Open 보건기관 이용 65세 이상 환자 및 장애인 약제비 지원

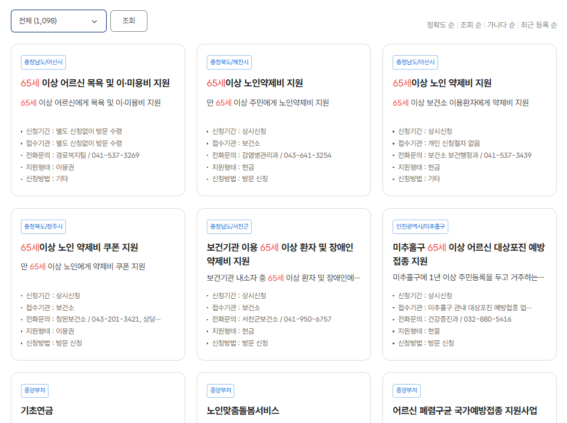click(x=280, y=254)
